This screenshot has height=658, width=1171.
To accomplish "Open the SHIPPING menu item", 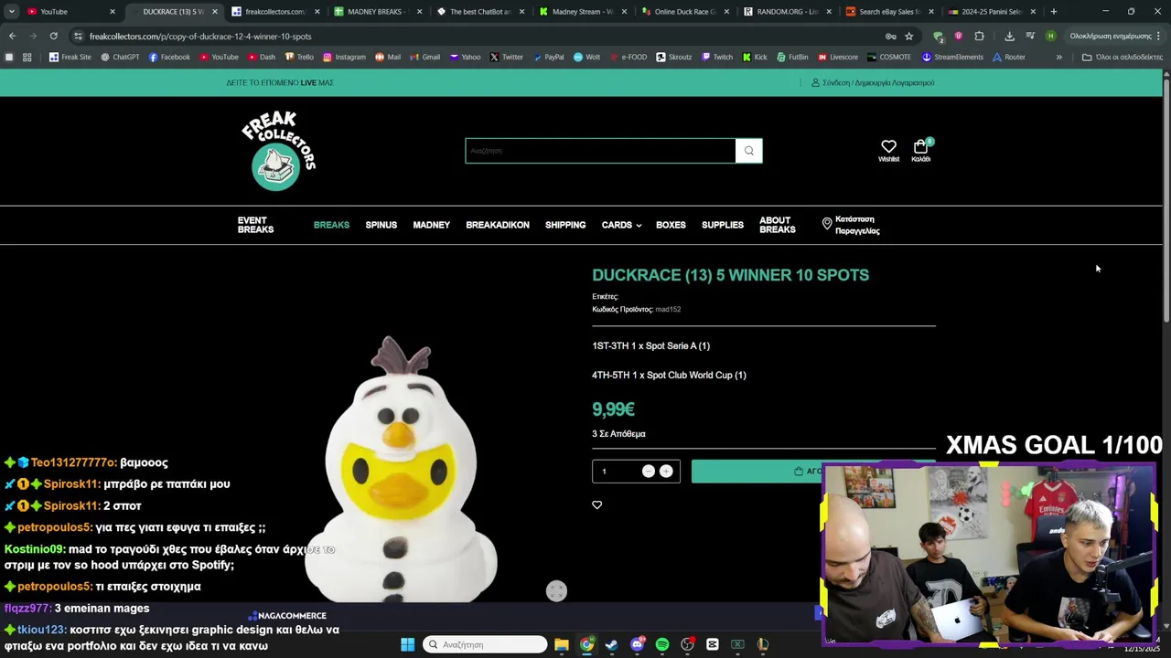I will (x=565, y=225).
